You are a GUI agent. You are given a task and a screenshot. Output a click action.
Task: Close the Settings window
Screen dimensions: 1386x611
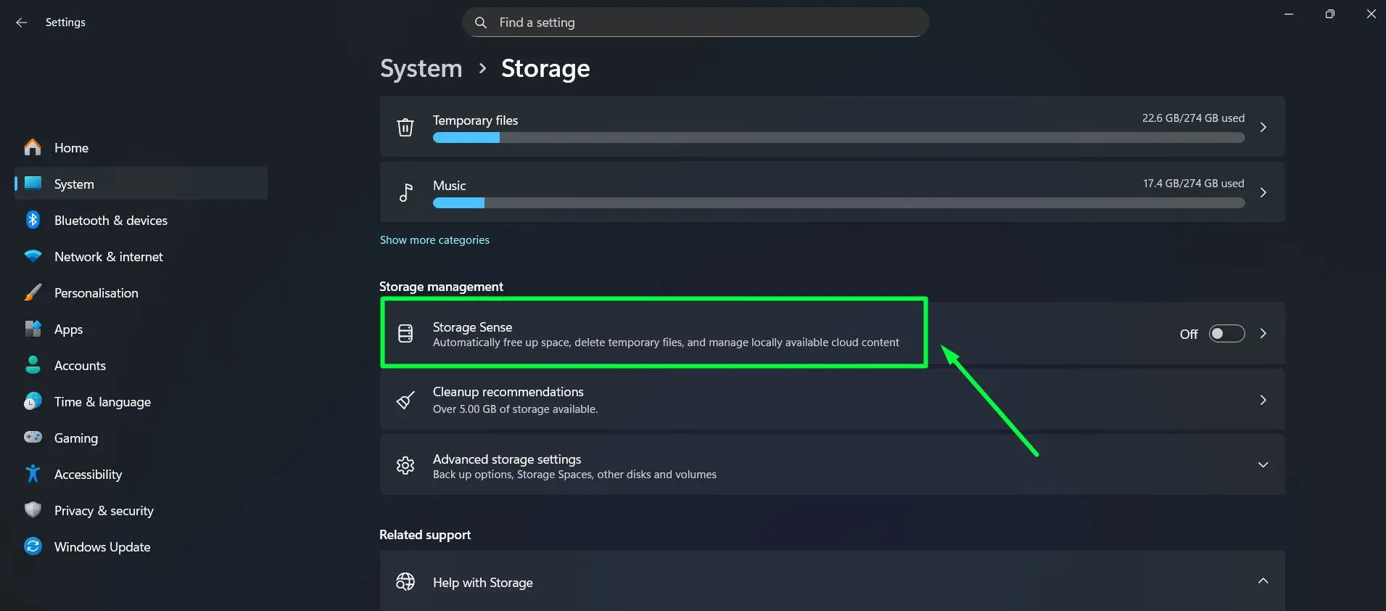(x=1371, y=14)
